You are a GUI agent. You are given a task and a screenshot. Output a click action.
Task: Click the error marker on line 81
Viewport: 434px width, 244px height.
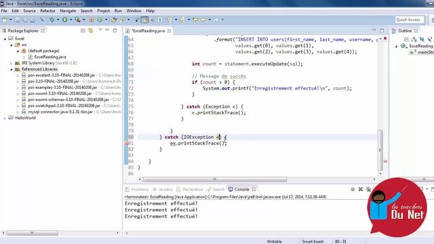click(x=127, y=143)
